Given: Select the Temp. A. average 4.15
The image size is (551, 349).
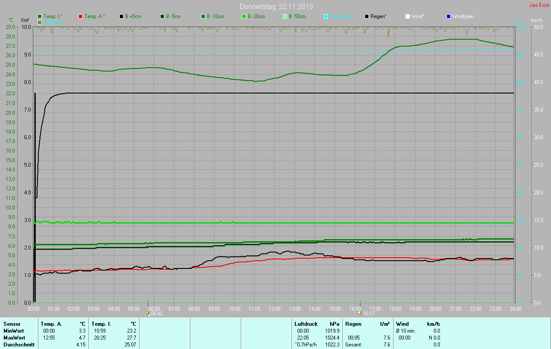Looking at the screenshot, I should pos(81,345).
